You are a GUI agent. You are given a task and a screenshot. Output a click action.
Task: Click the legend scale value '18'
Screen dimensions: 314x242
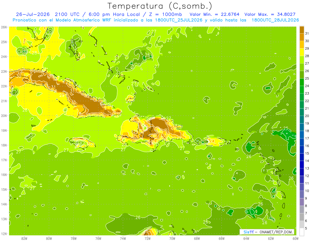307,131
